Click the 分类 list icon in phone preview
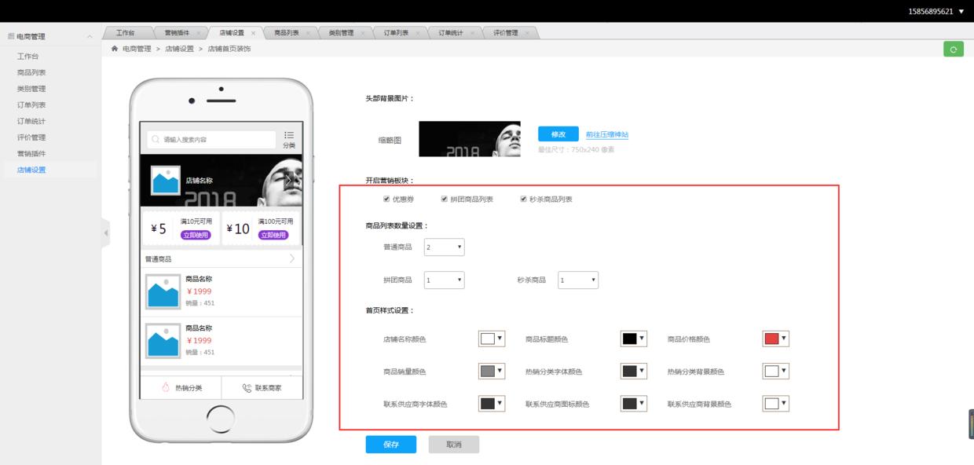 (289, 136)
